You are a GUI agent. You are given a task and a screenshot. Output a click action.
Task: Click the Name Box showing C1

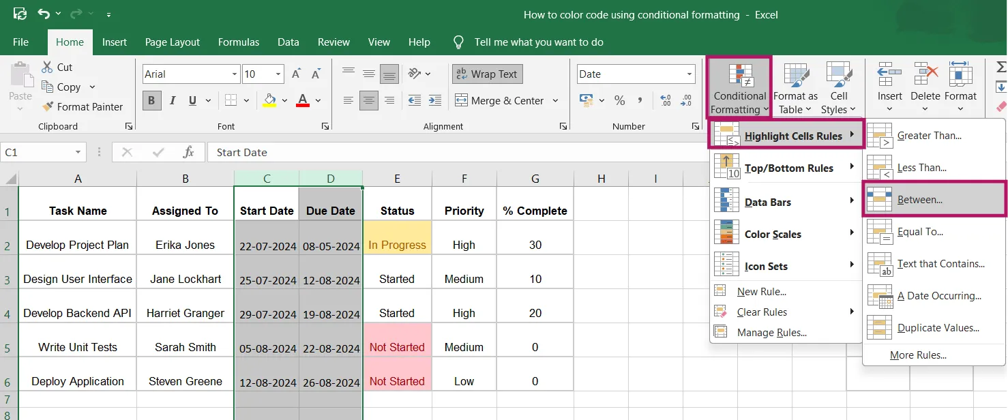43,152
